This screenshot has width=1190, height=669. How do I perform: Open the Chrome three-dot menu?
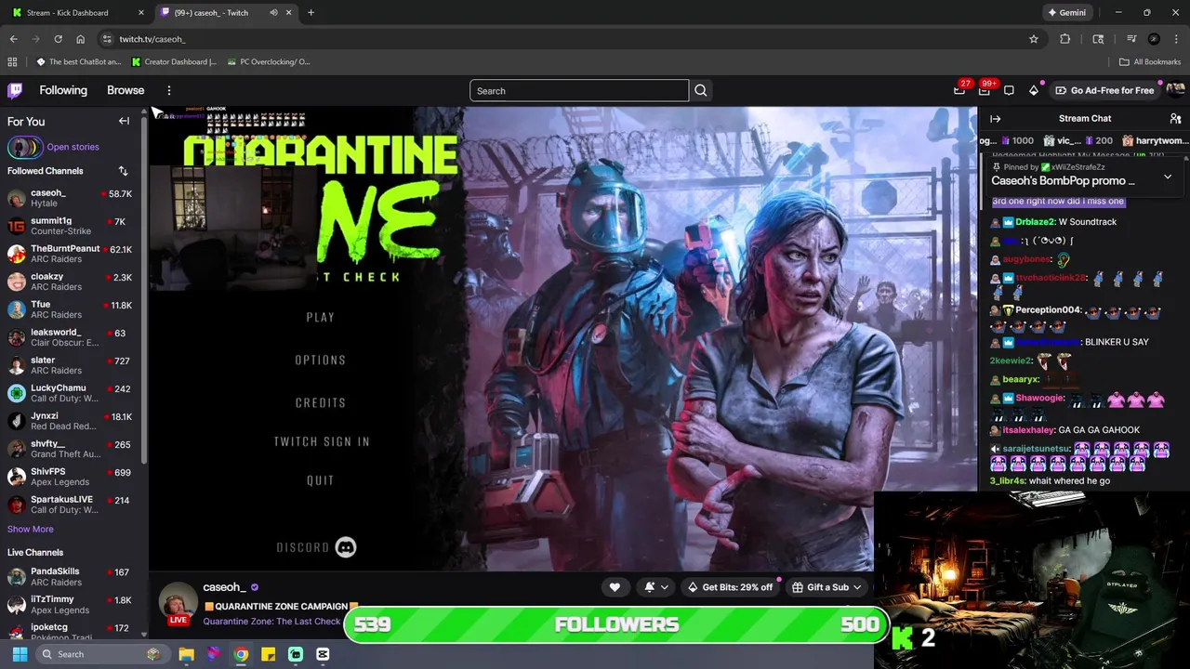coord(1177,39)
